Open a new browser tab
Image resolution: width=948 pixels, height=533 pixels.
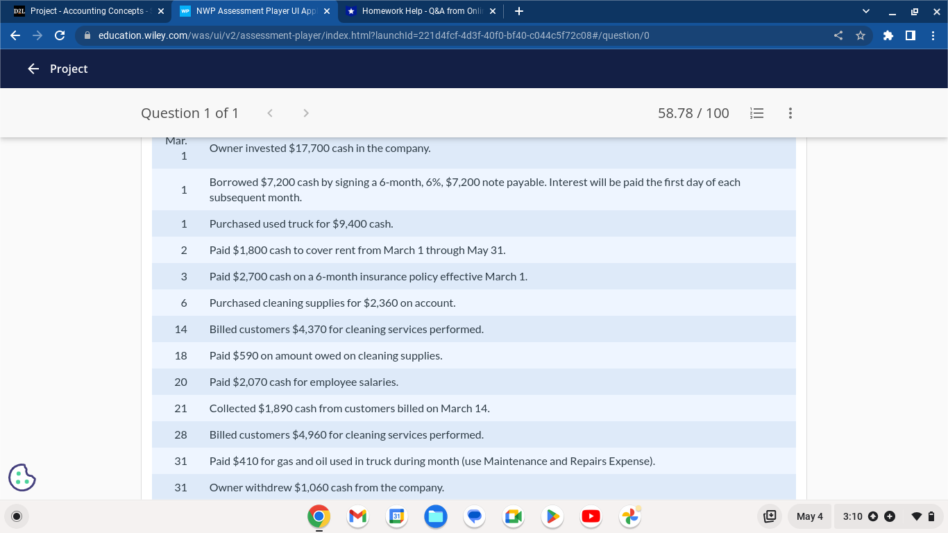pos(519,11)
